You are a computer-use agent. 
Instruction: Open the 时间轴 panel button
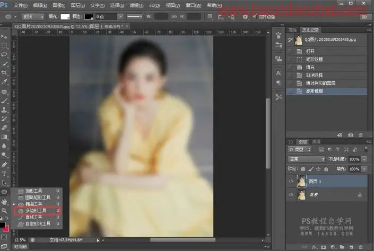point(20,247)
